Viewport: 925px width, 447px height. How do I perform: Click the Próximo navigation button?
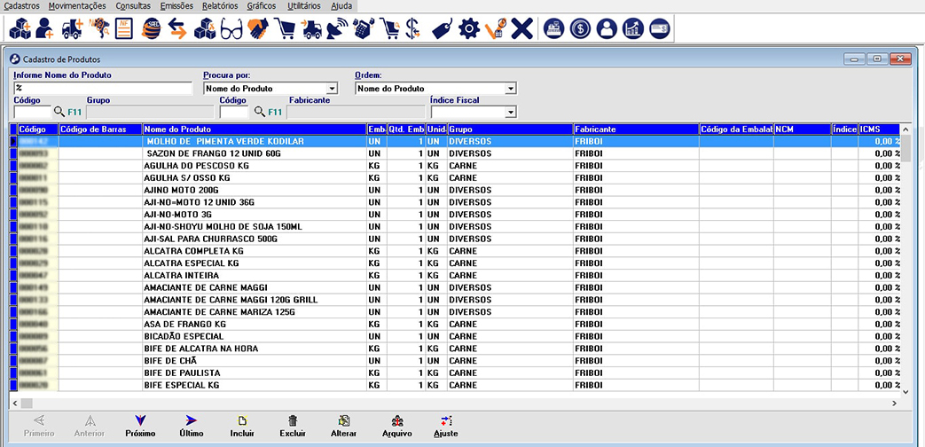click(140, 427)
